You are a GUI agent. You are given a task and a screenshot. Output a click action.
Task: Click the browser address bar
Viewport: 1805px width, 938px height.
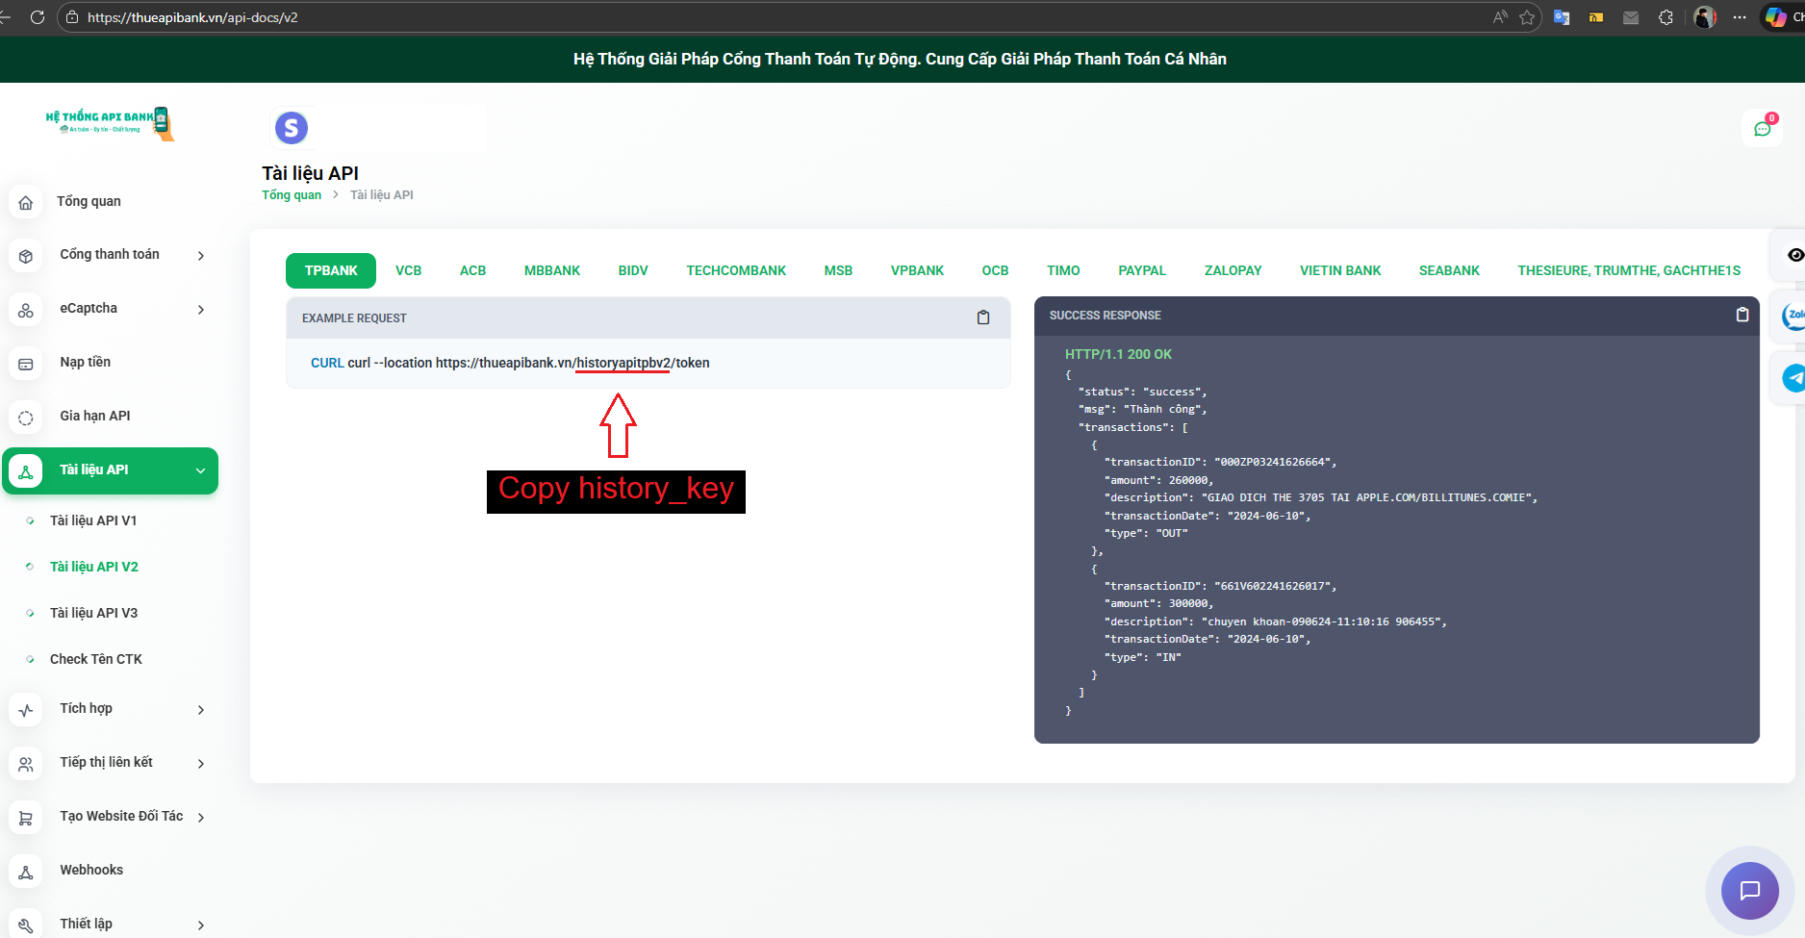(770, 17)
